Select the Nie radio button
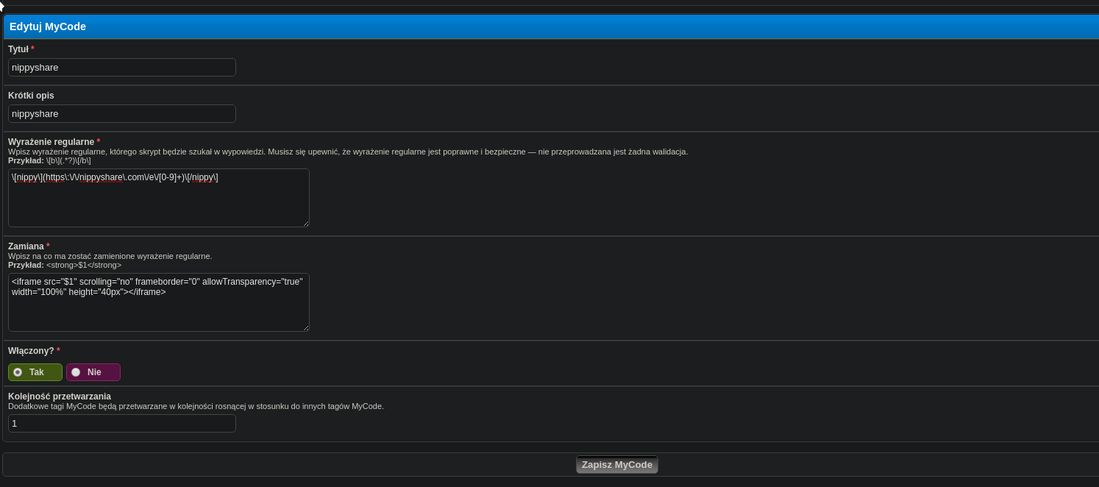This screenshot has height=487, width=1099. (76, 372)
